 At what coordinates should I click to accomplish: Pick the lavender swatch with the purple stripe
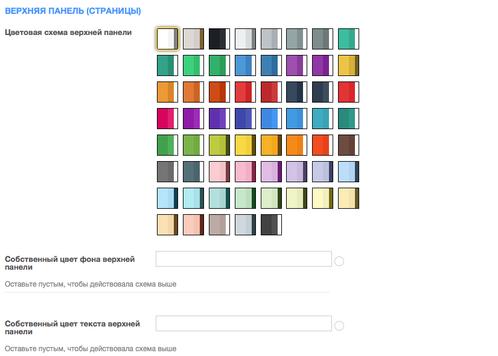pyautogui.click(x=271, y=171)
